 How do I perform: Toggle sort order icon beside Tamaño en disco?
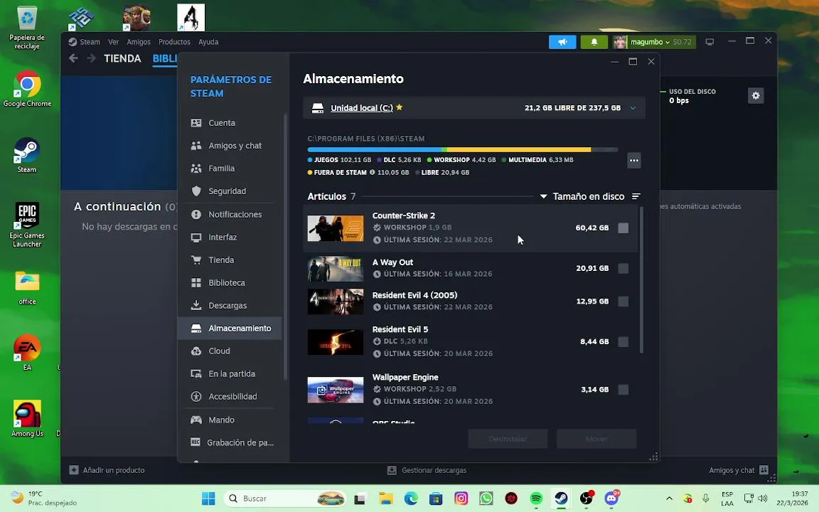click(x=636, y=196)
